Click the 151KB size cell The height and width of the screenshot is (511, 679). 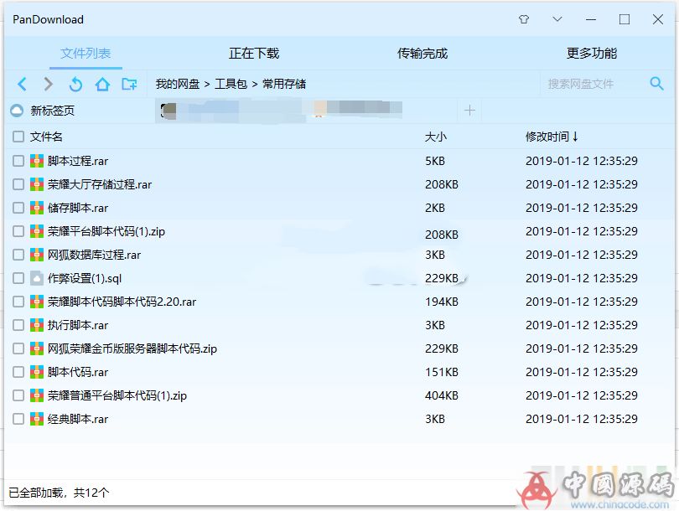pyautogui.click(x=442, y=372)
